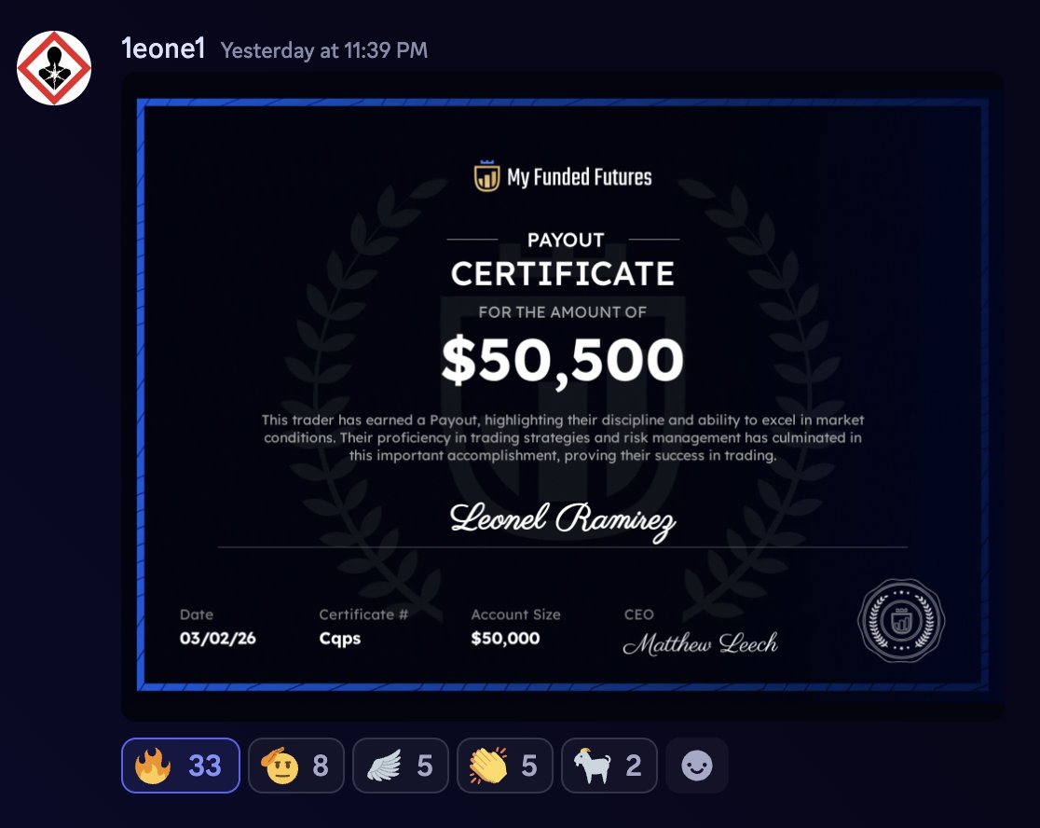Toggle the fire reaction with 33 votes
Viewport: 1040px width, 828px height.
(181, 765)
